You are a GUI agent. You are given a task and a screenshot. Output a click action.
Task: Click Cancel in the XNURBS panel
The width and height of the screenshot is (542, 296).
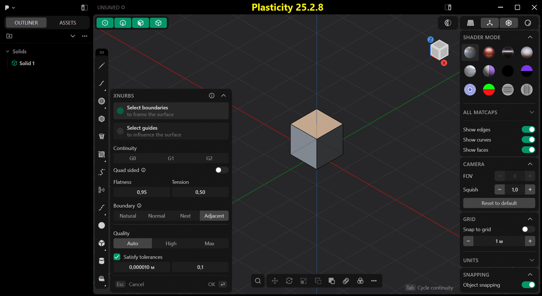(x=136, y=284)
